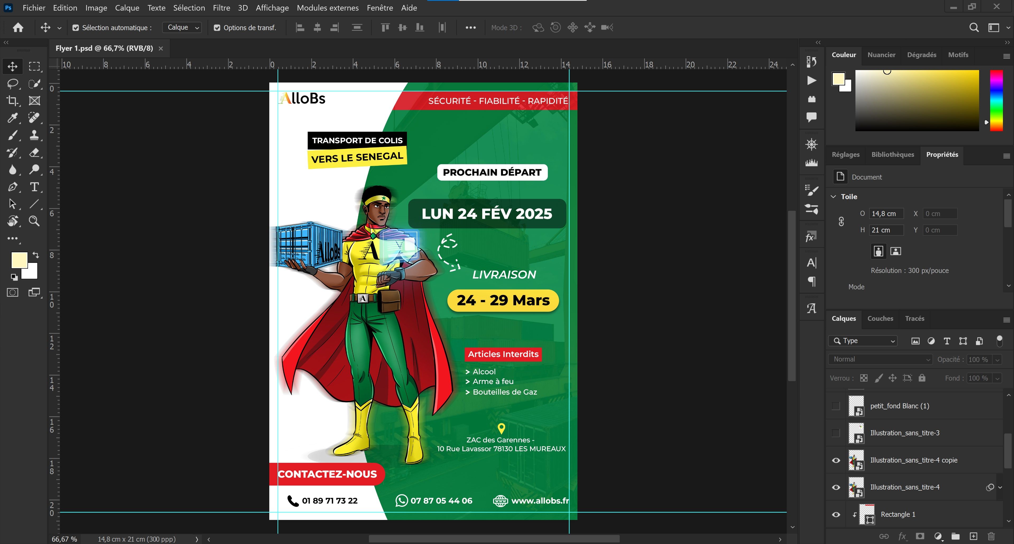1014x544 pixels.
Task: Toggle Options de transf. checkbox
Action: [217, 28]
